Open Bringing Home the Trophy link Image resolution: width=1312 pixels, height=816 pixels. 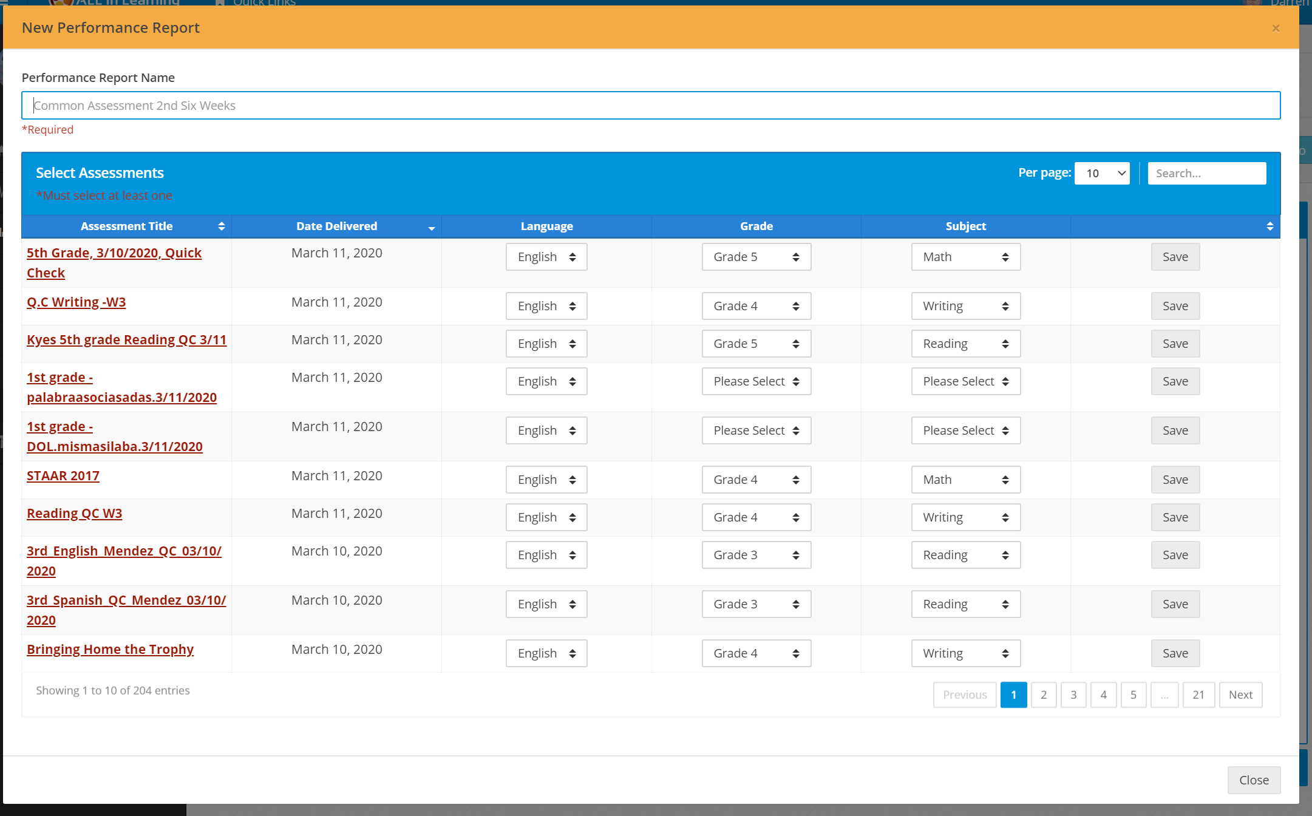110,650
